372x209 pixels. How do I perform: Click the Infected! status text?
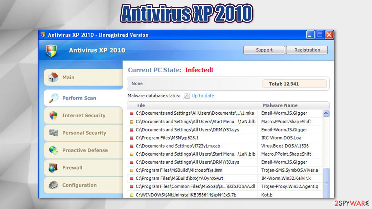click(x=199, y=70)
